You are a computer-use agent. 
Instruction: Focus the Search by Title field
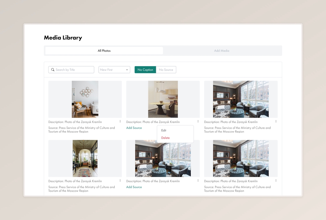(71, 70)
